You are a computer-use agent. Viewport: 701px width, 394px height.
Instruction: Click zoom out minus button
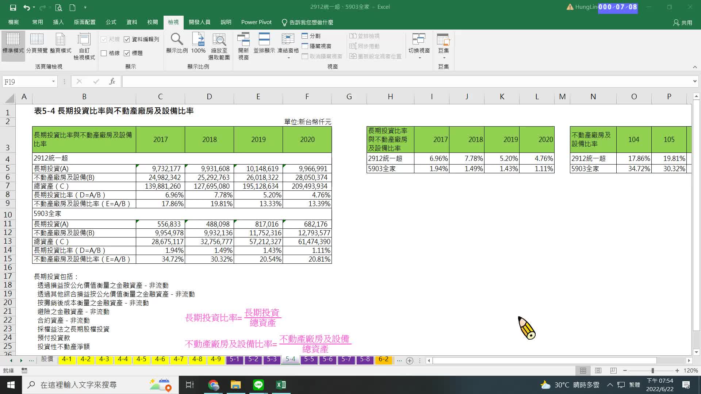625,371
